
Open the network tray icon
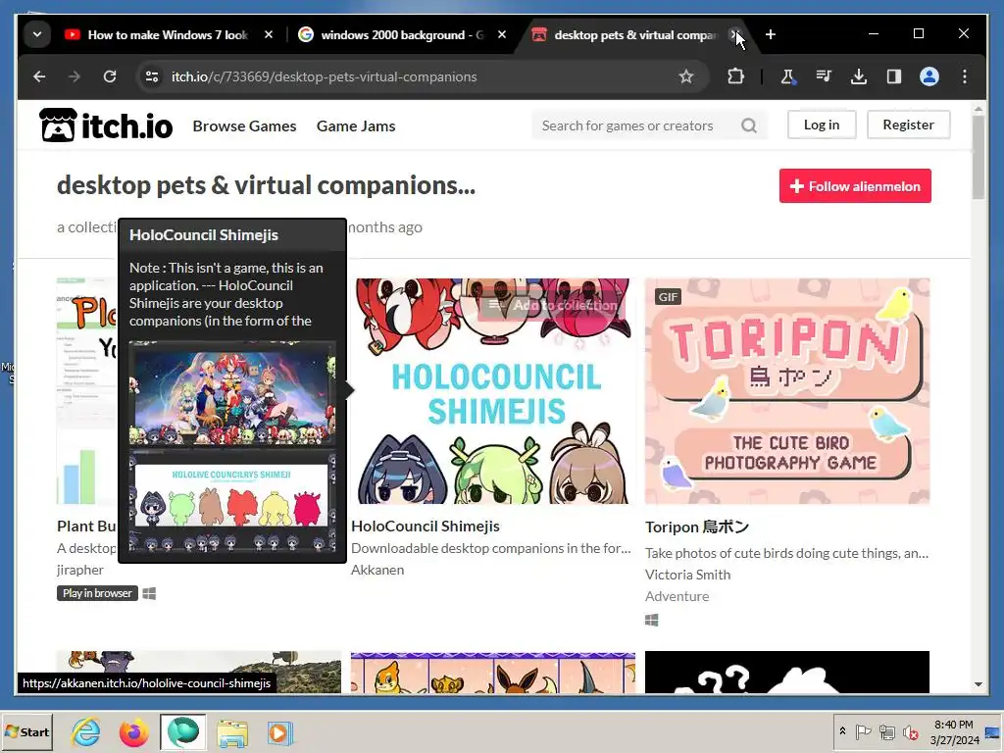pyautogui.click(x=886, y=731)
